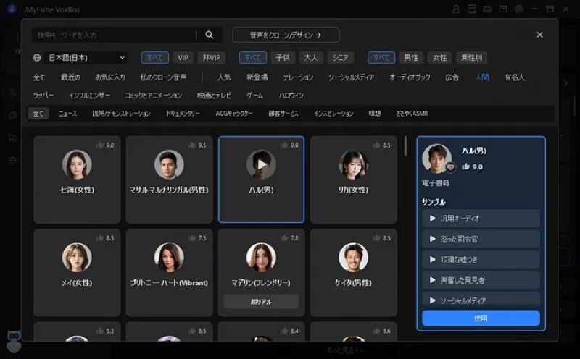This screenshot has width=580, height=359.
Task: Open the ラッパー category tab
Action: coord(43,96)
